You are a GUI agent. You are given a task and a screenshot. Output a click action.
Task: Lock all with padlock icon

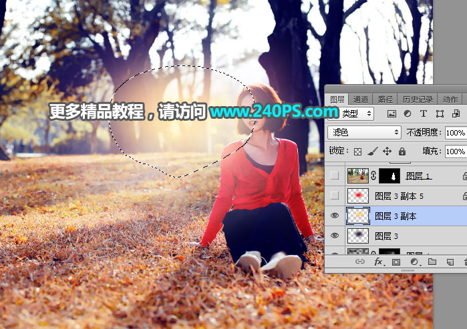[x=402, y=151]
